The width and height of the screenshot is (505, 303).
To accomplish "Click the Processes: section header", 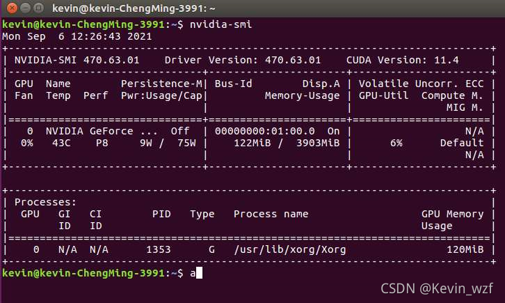I will pos(45,202).
